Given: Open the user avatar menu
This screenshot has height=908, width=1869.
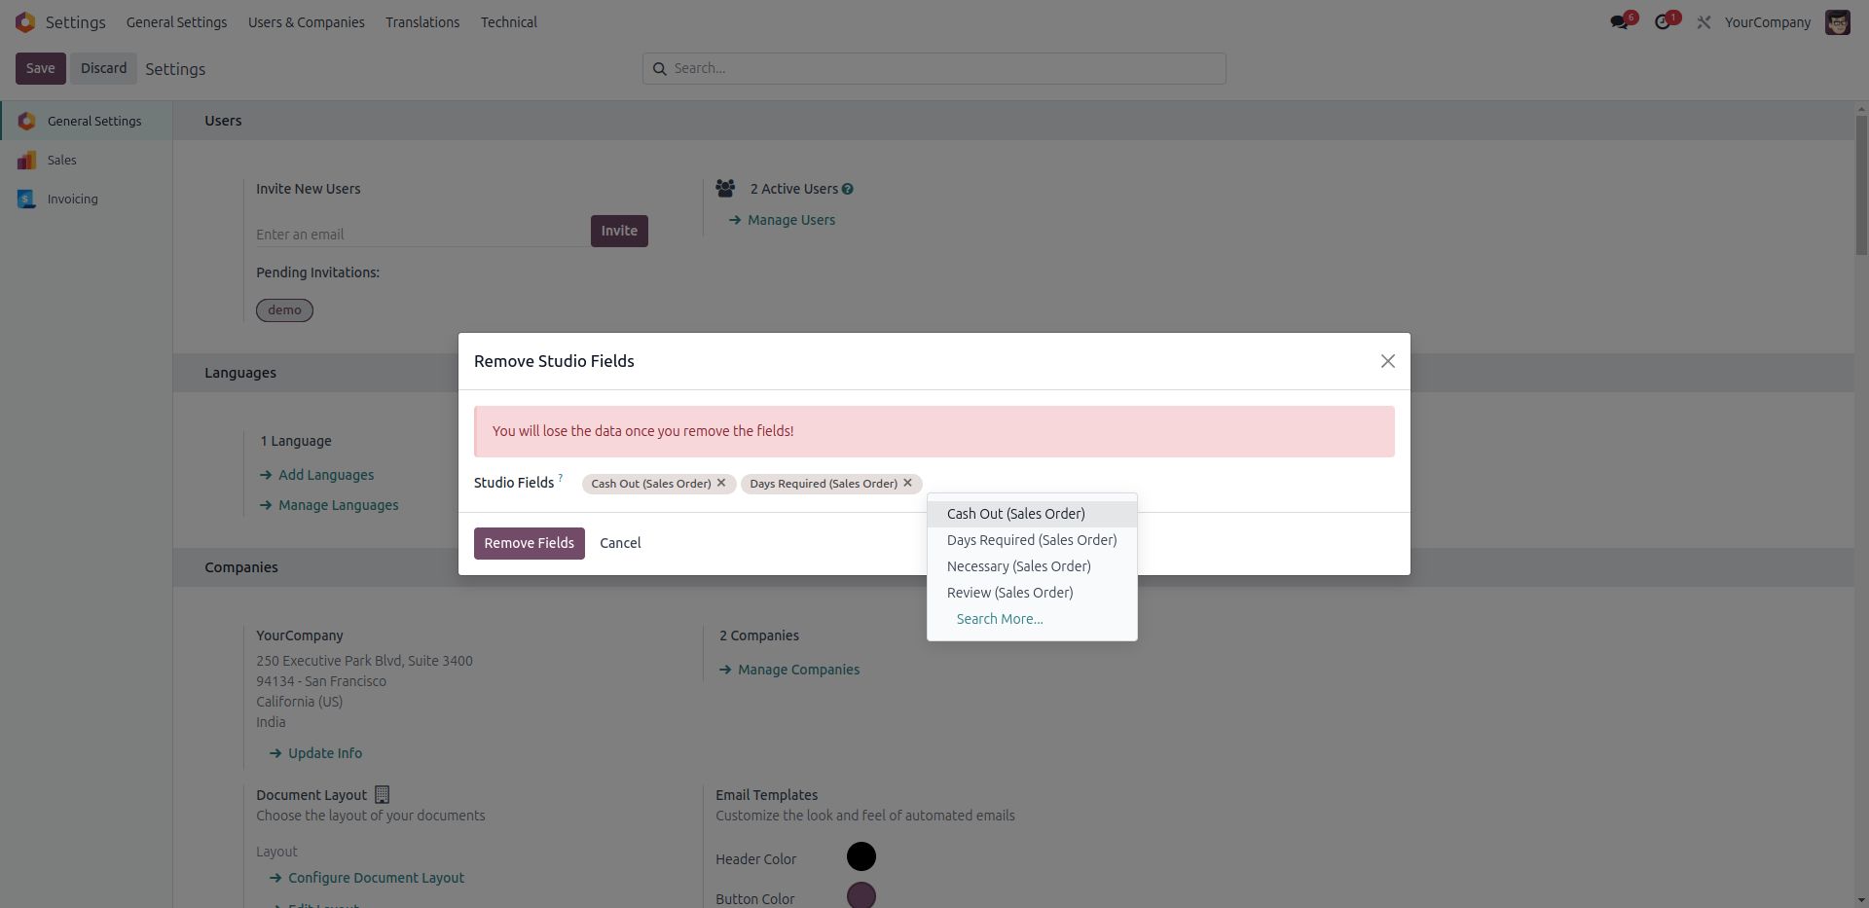Looking at the screenshot, I should (x=1837, y=22).
